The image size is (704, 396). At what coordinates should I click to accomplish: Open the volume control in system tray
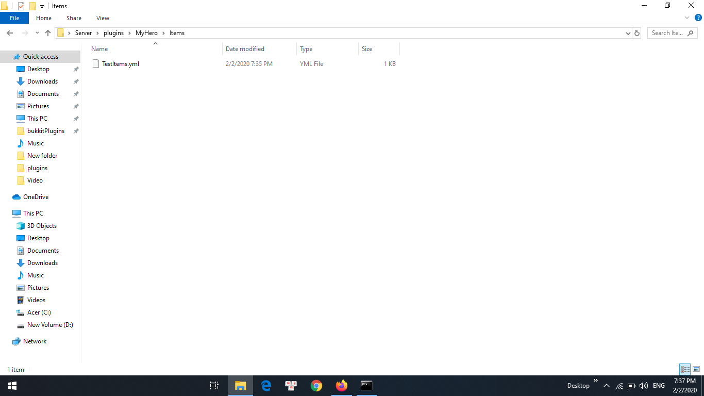(x=643, y=386)
